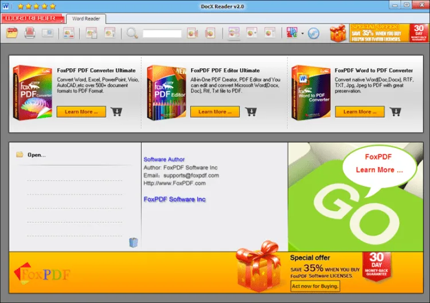Click the FoxPDF Word to PDF Converter title

pyautogui.click(x=374, y=71)
